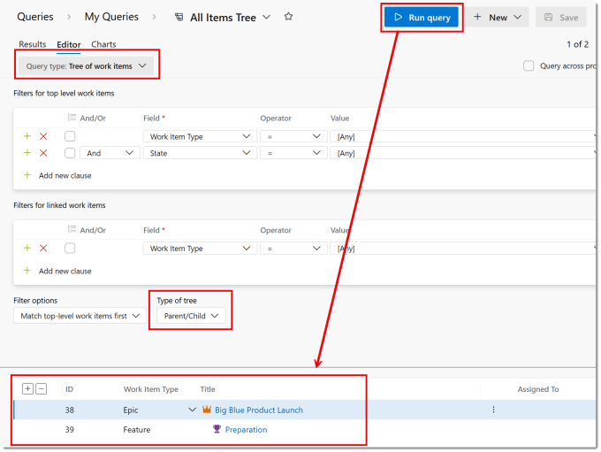Open State field dropdown

pyautogui.click(x=200, y=153)
